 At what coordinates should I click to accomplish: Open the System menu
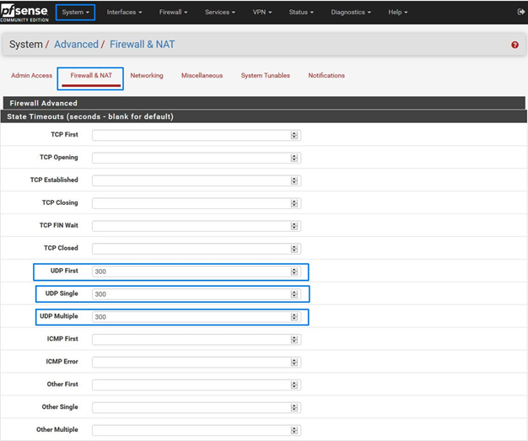[75, 12]
